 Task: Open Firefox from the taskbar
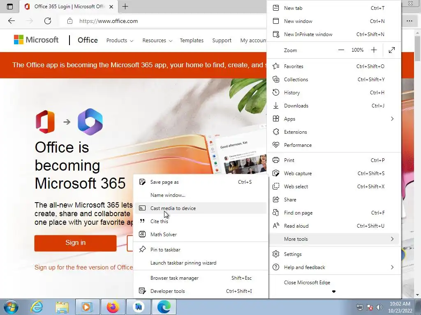113,307
